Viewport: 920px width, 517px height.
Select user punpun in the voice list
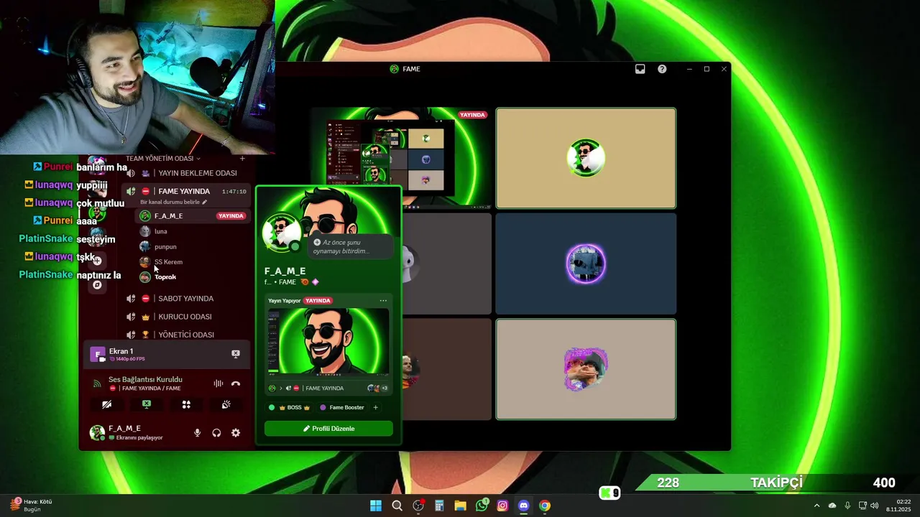coord(193,246)
